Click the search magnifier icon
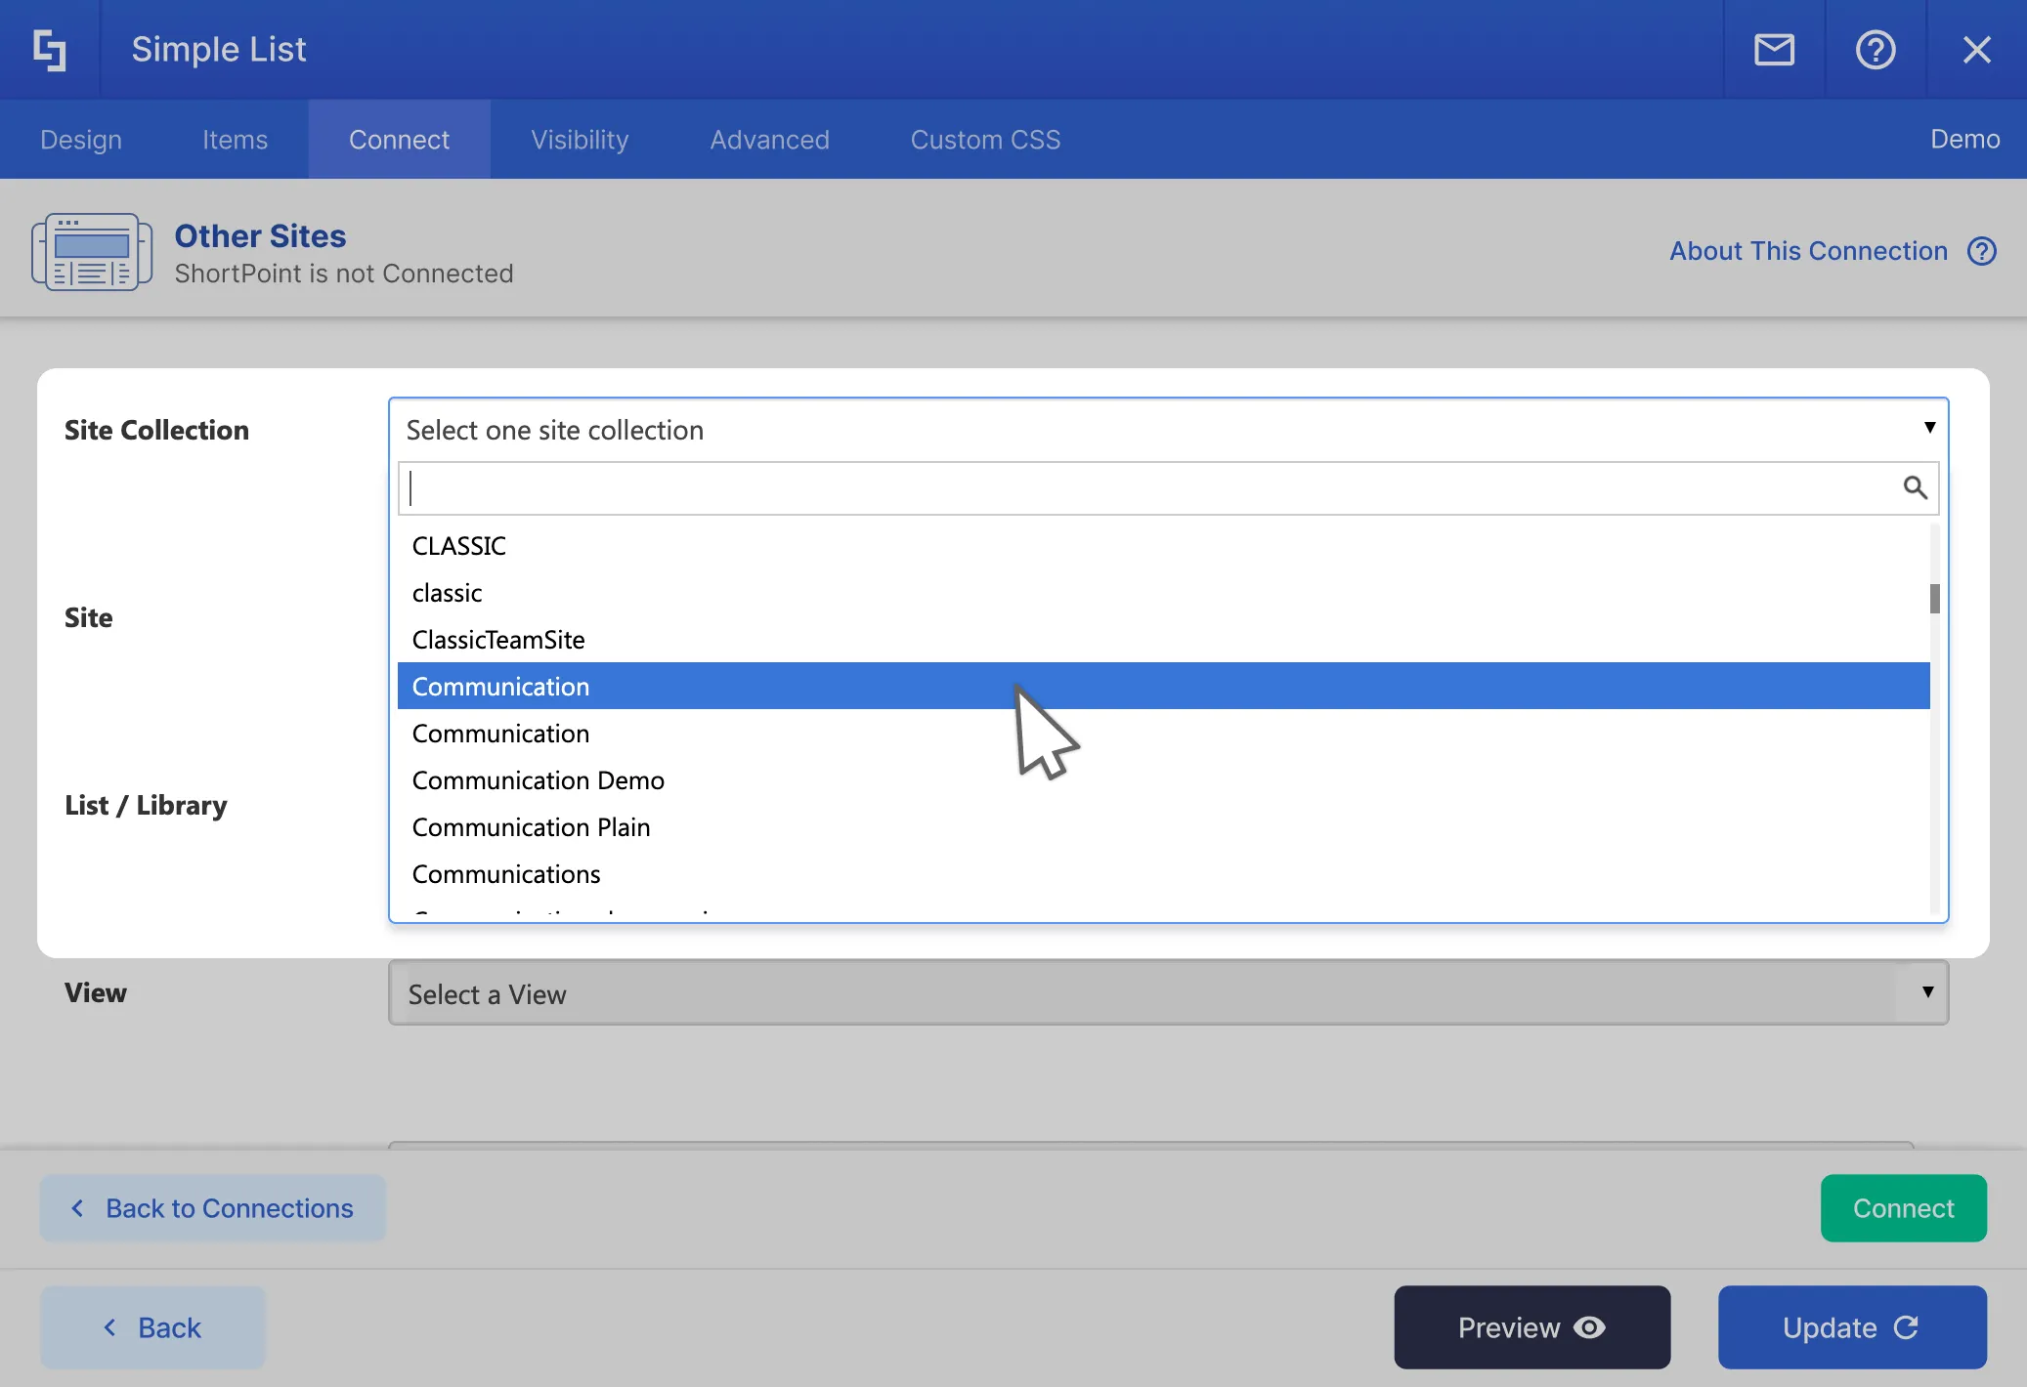 (x=1915, y=487)
